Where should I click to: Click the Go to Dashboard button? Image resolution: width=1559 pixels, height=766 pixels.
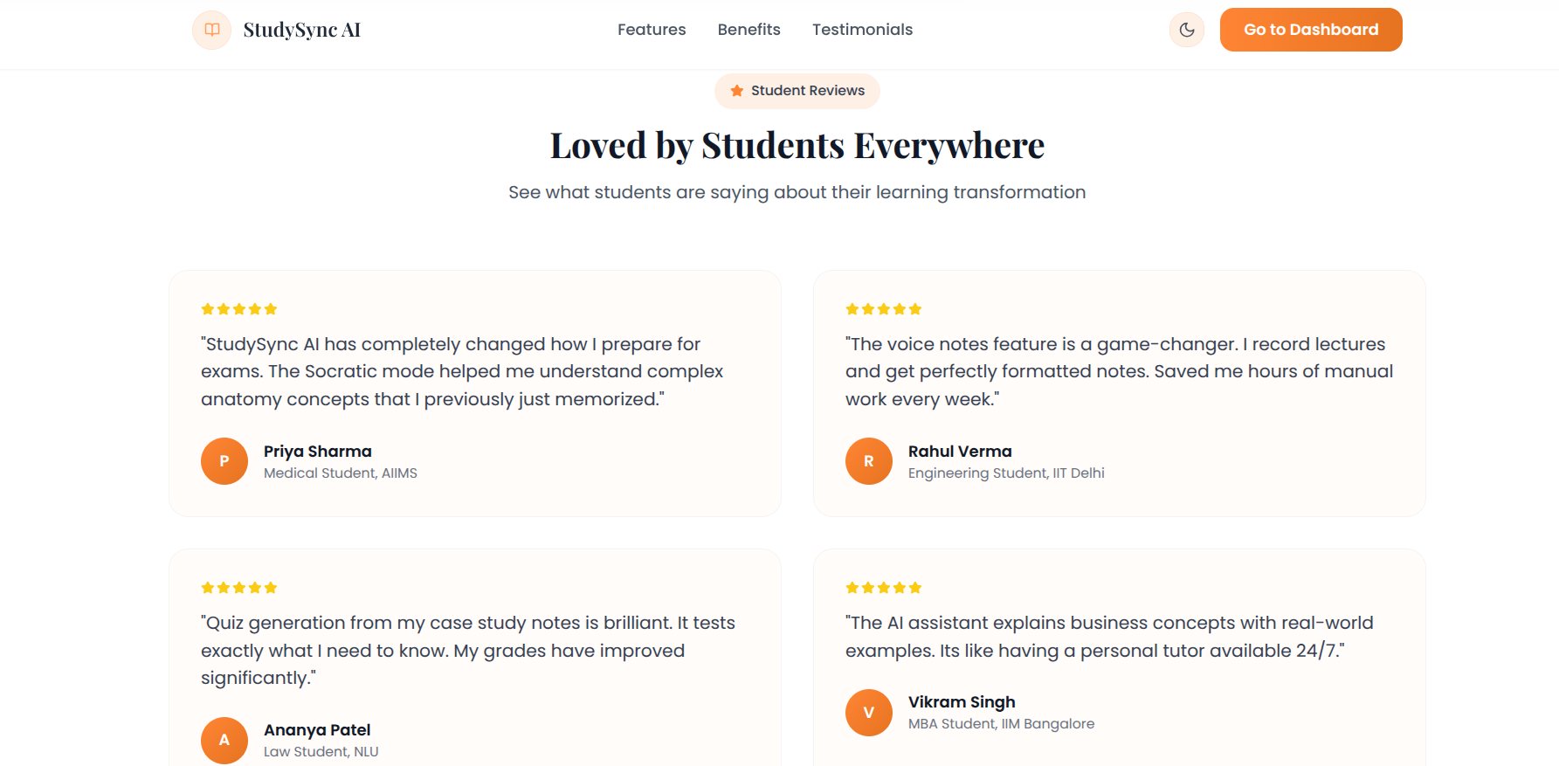point(1310,30)
